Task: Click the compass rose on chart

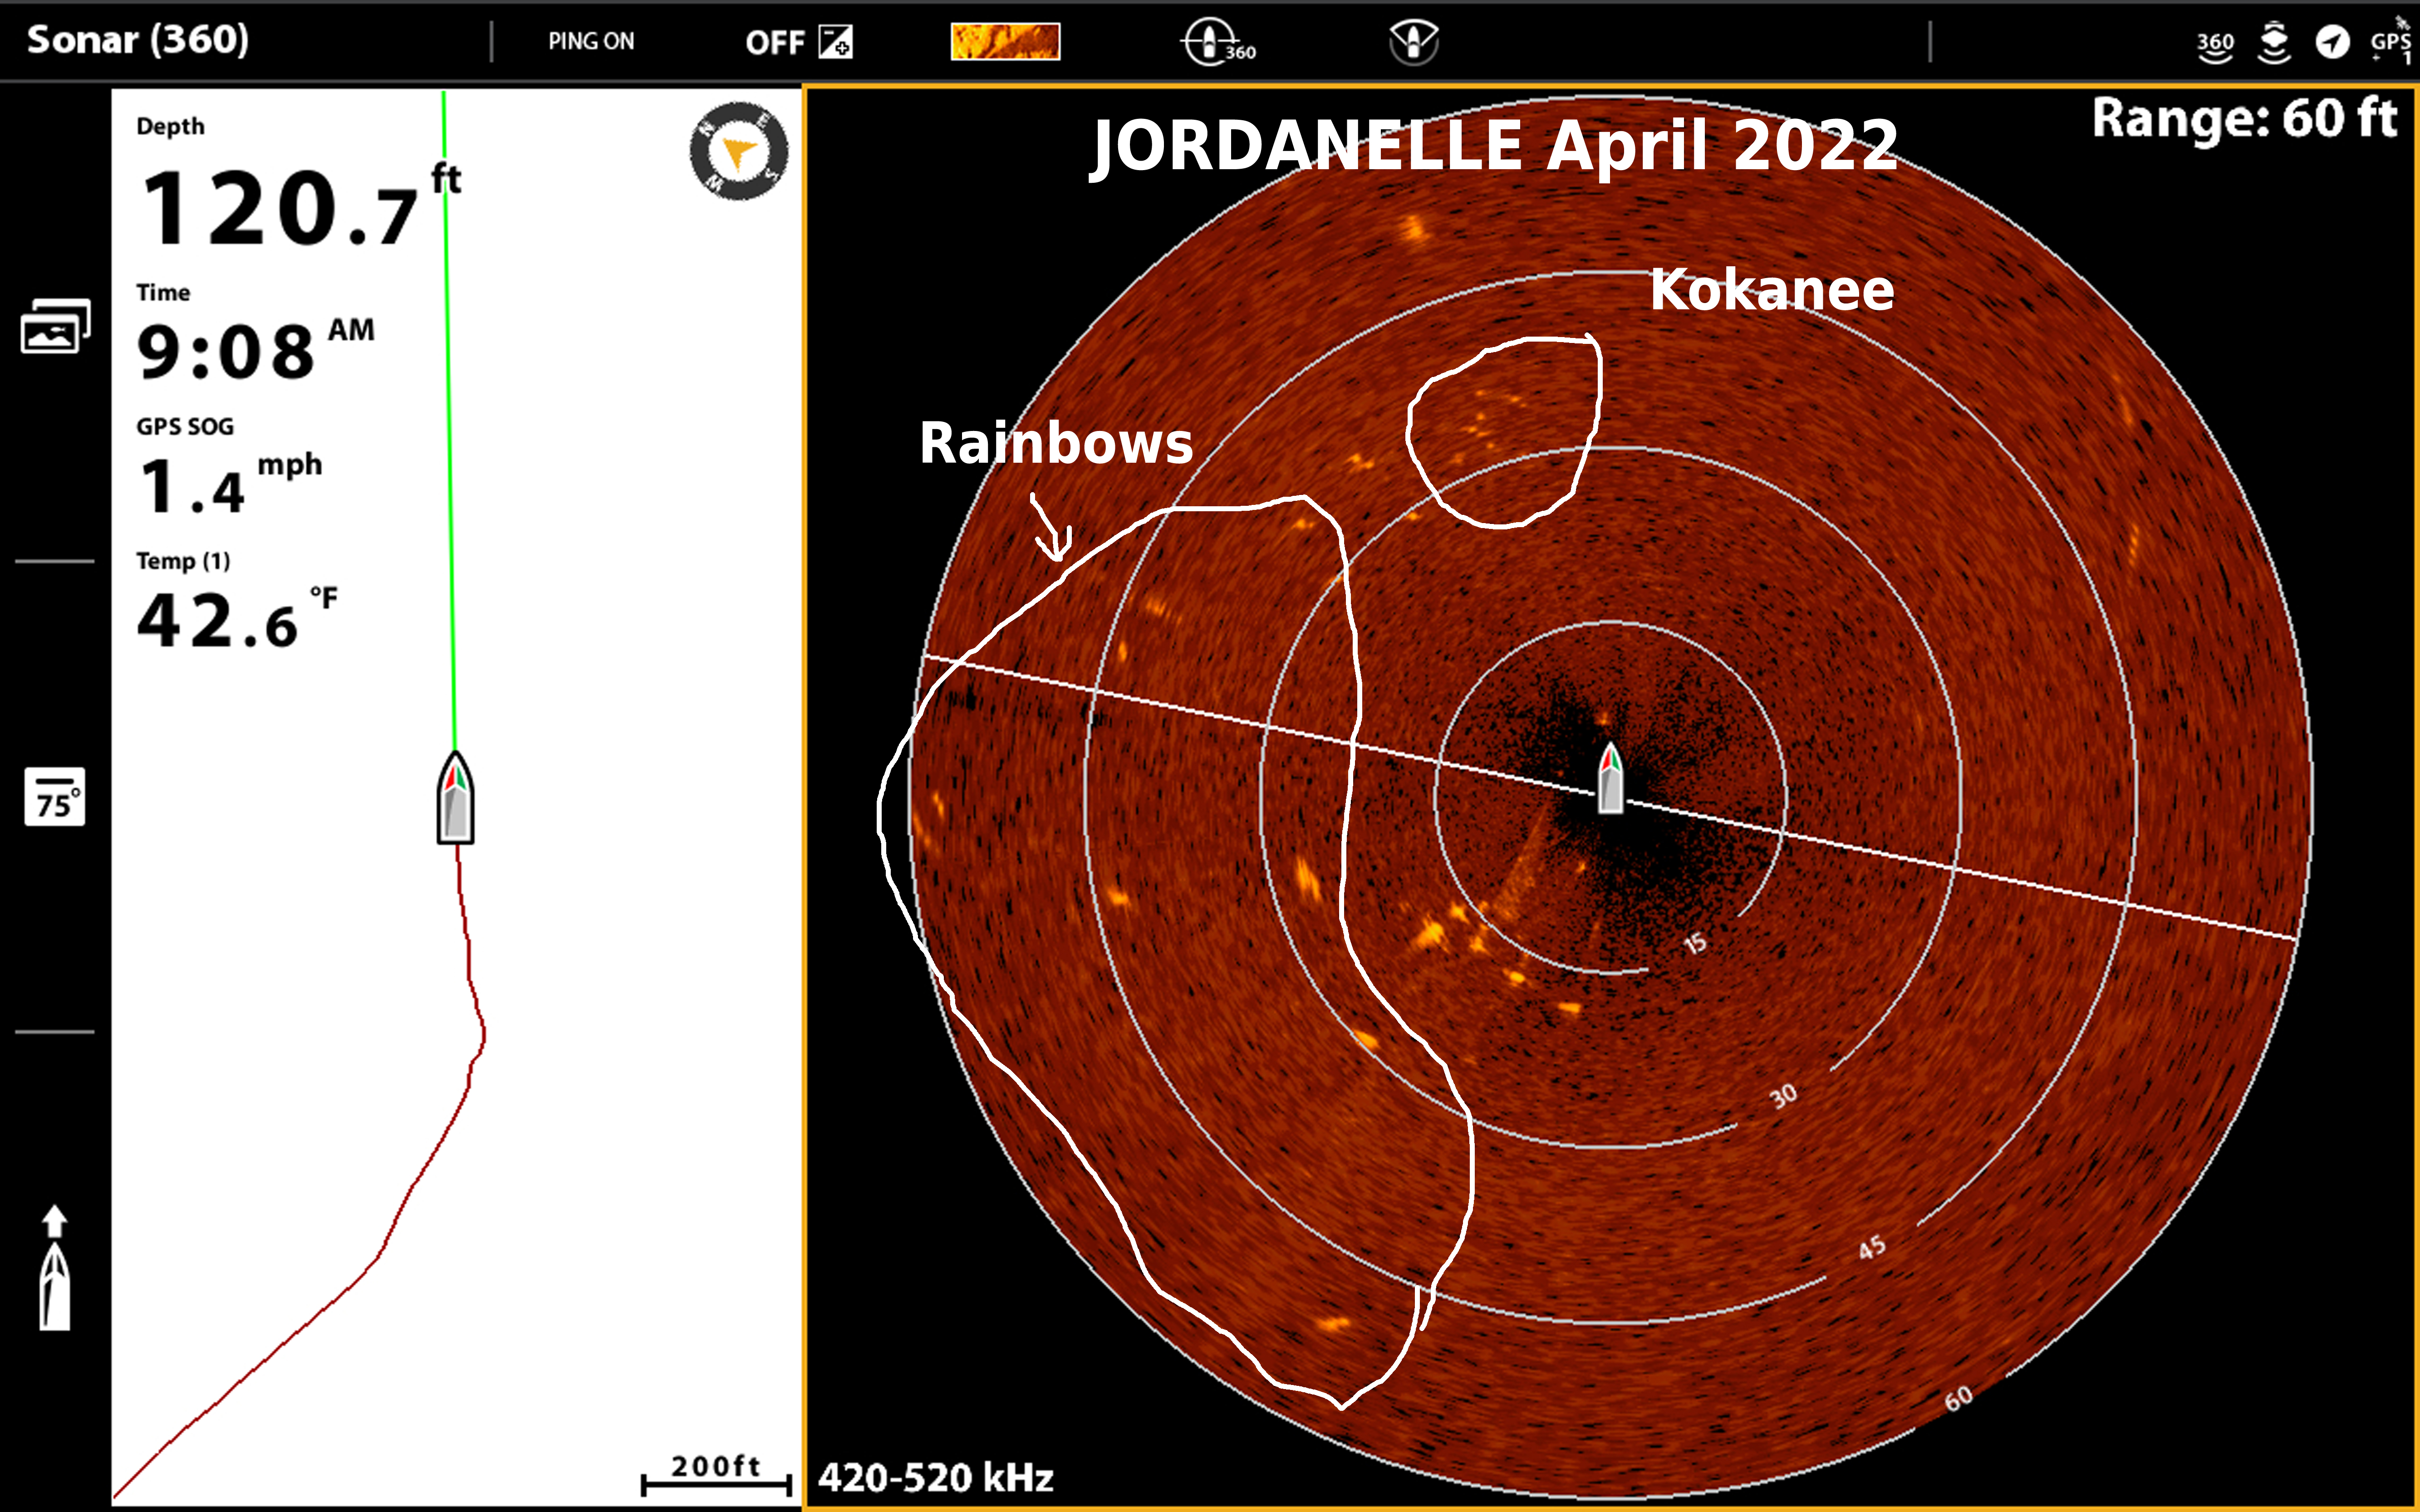Action: point(739,152)
